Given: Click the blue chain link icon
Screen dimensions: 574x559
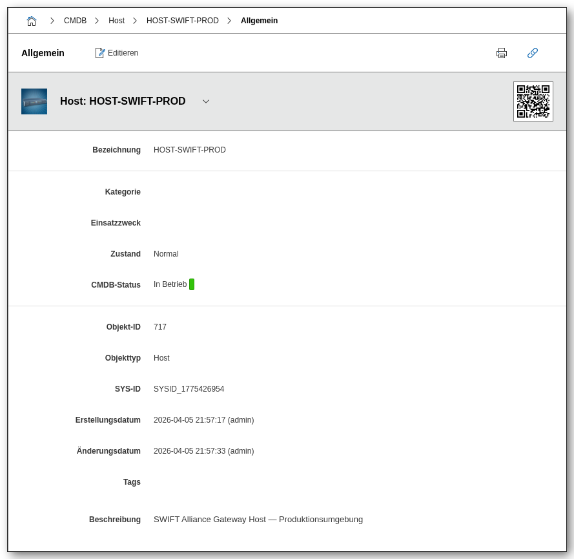Looking at the screenshot, I should tap(532, 53).
